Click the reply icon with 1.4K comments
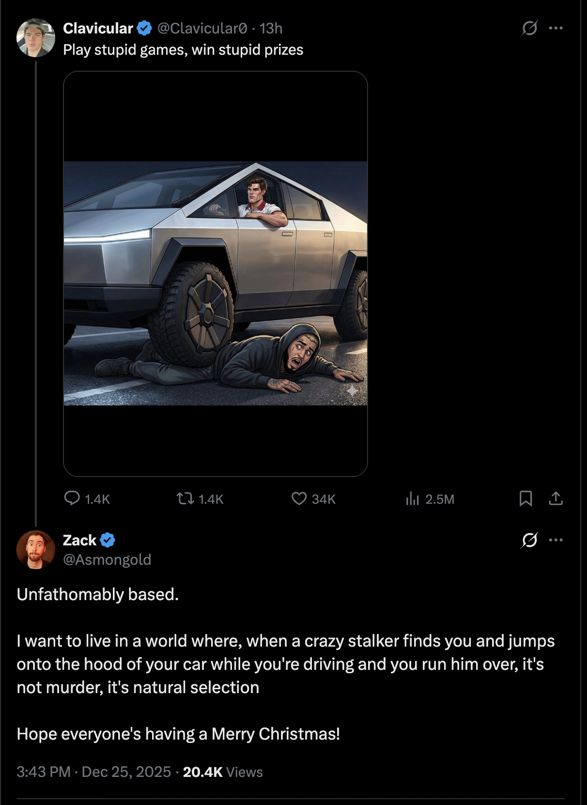 tap(72, 498)
